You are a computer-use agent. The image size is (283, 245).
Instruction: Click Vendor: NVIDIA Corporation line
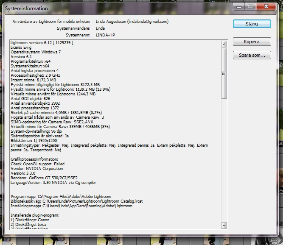[x=37, y=169]
